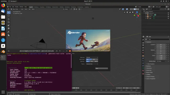This screenshot has width=170, height=95.
Task: Collapse the Transform panel
Action: pyautogui.click(x=149, y=42)
